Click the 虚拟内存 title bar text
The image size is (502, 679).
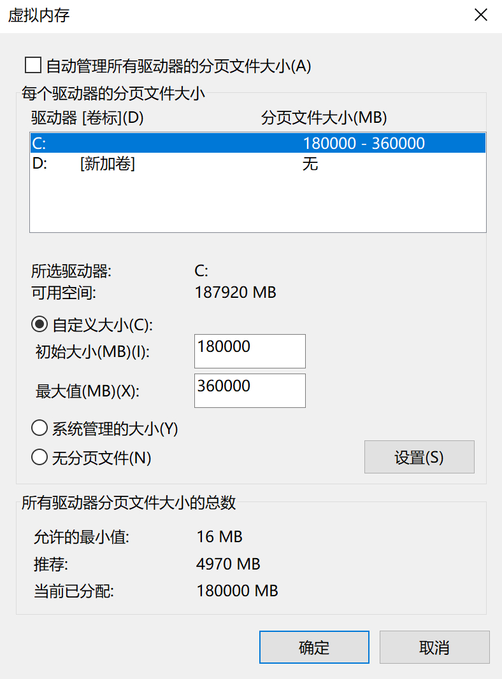[39, 16]
